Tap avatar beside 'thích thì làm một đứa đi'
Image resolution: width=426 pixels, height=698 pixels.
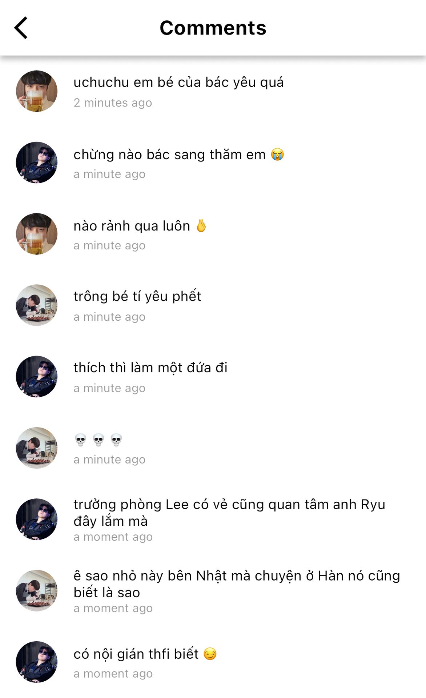tap(37, 376)
